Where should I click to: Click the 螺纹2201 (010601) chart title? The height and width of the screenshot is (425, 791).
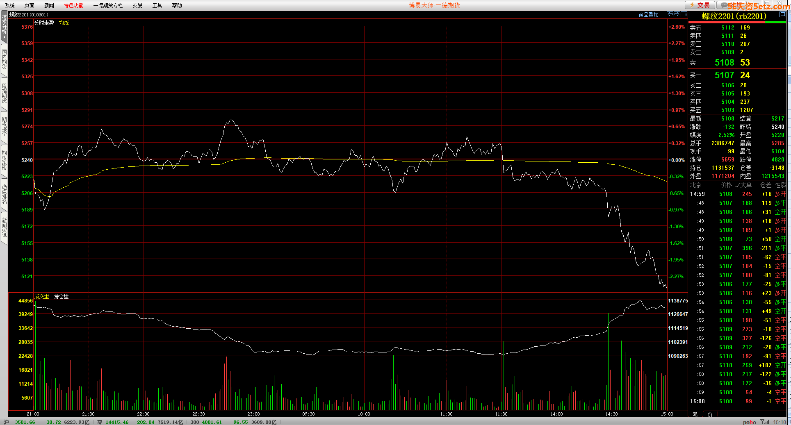point(29,15)
